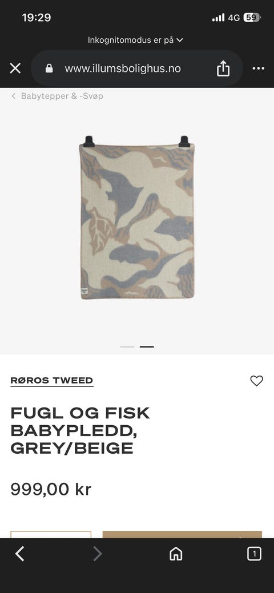Tap the www.illumsbolighus.no address field
The image size is (274, 593).
[x=123, y=68]
